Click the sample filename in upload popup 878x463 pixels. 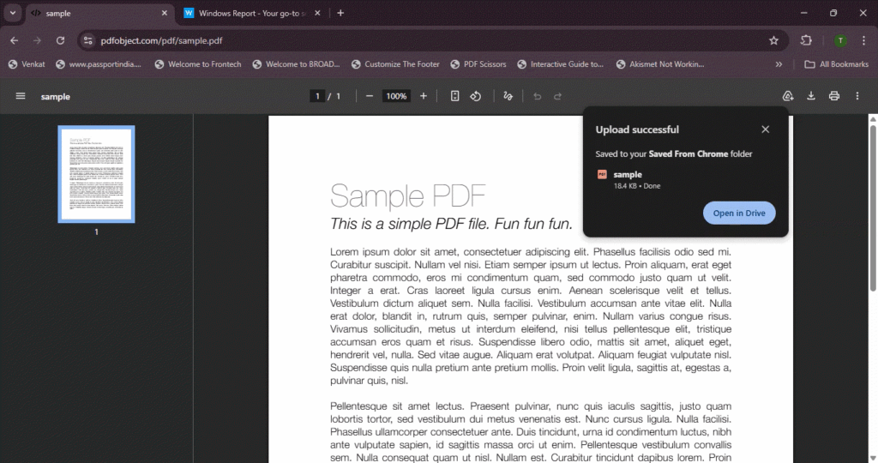pyautogui.click(x=628, y=175)
